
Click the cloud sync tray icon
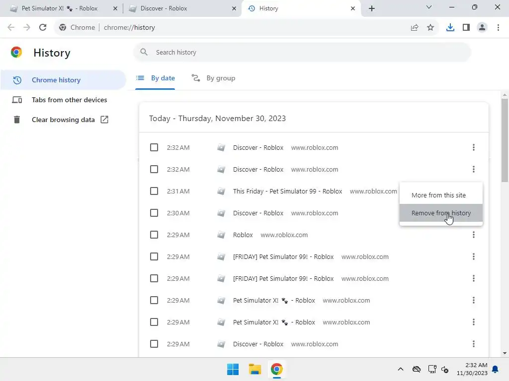[x=417, y=369]
